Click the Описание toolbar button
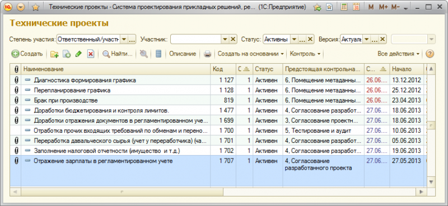Screen dimensions: 448x206 183,54
